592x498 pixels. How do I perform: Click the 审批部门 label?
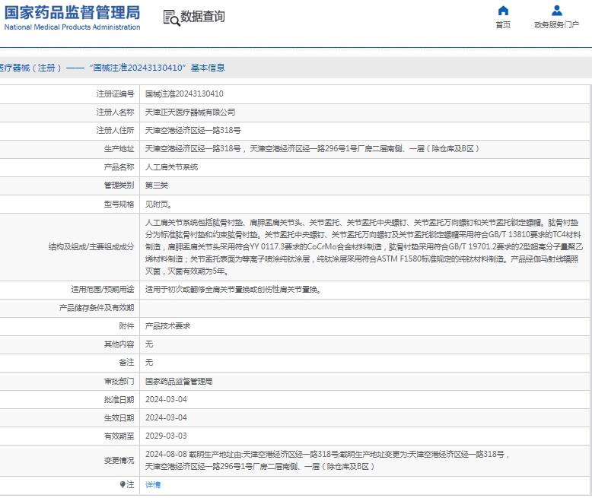click(x=119, y=382)
